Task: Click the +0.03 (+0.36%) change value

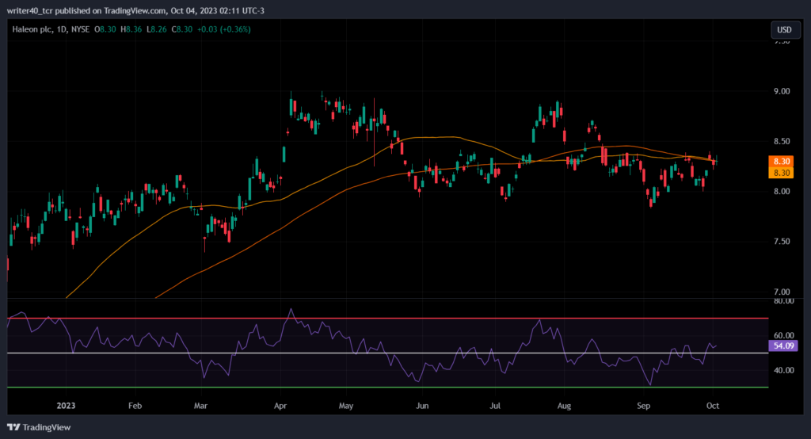Action: (x=224, y=29)
